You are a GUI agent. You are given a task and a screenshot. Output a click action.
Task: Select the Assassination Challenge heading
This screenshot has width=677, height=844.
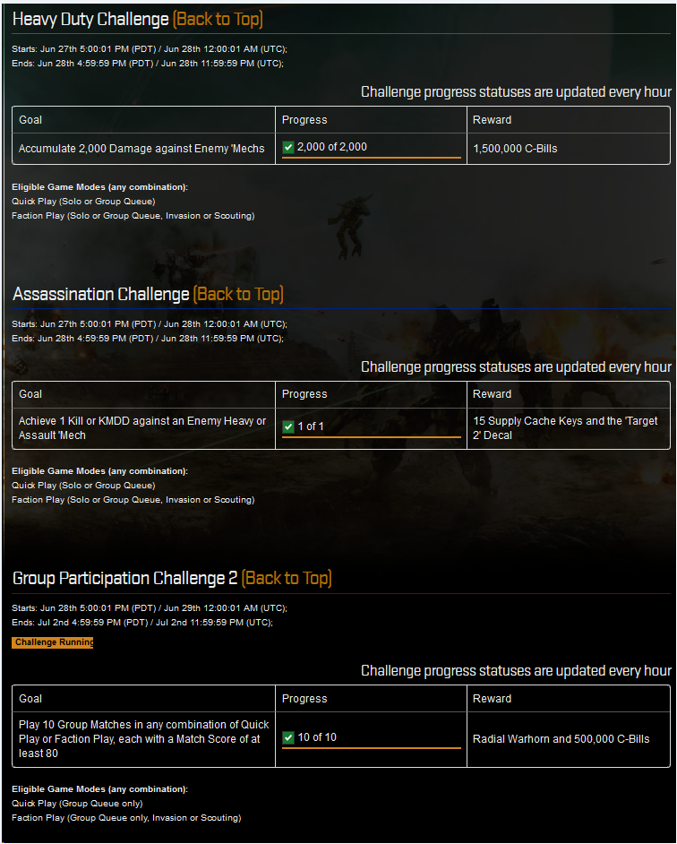100,295
